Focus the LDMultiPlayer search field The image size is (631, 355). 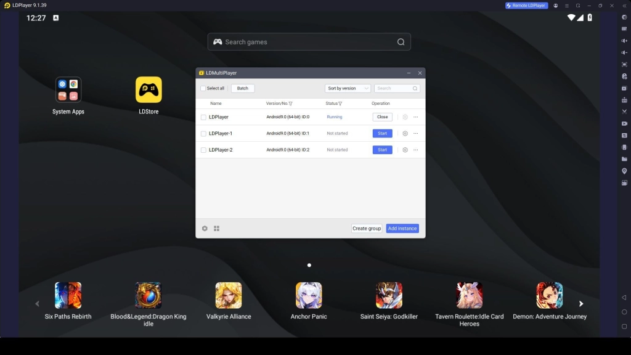click(397, 88)
